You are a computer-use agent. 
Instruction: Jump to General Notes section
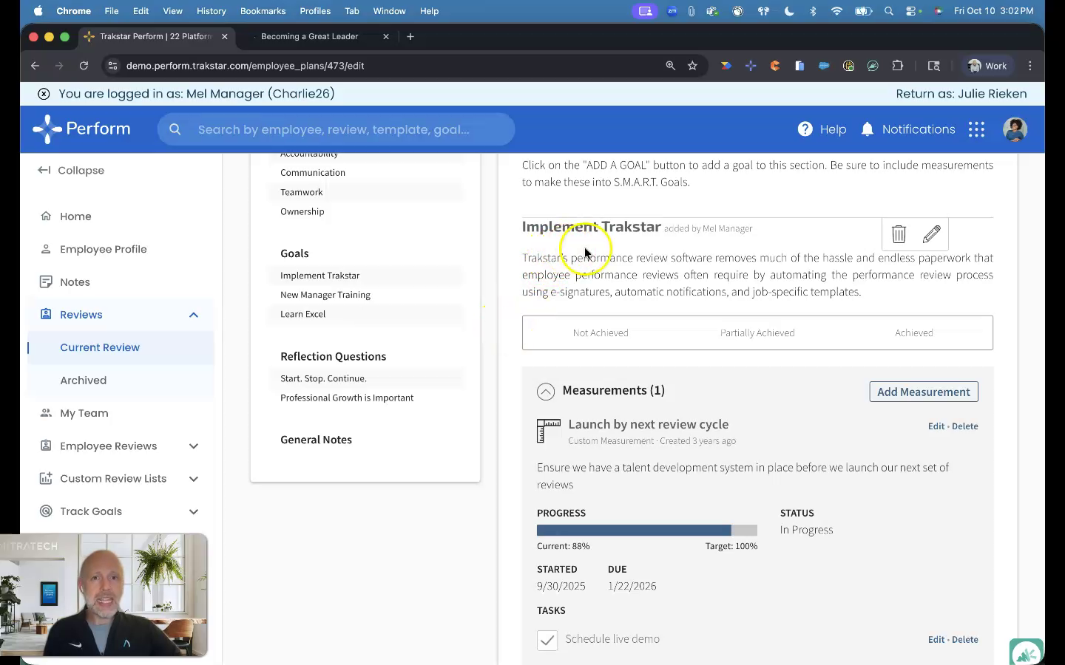(316, 440)
